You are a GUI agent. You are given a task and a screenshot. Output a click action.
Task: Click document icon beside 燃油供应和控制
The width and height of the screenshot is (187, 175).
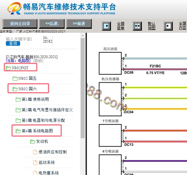[x=35, y=152]
